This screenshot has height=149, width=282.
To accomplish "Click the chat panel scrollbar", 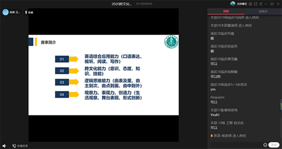I will [281, 105].
